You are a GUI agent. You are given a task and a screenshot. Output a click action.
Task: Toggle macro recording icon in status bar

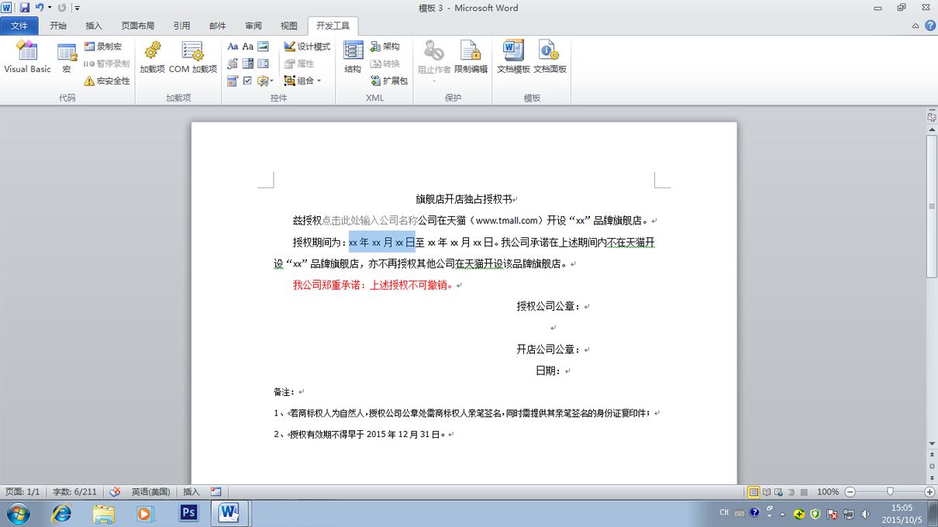tap(216, 491)
